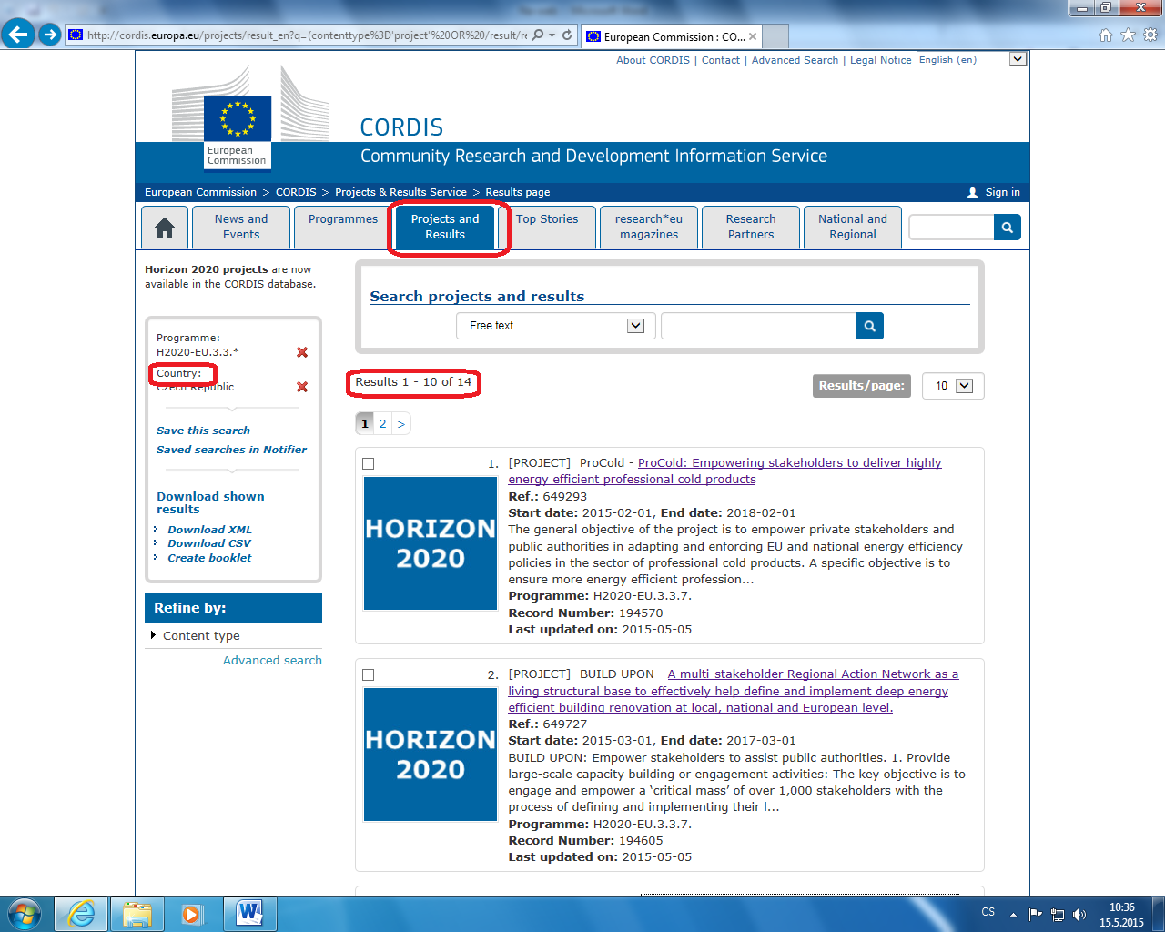Open Internet Explorer from the taskbar
1165x932 pixels.
pos(81,914)
